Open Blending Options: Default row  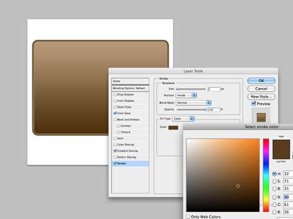tap(130, 88)
